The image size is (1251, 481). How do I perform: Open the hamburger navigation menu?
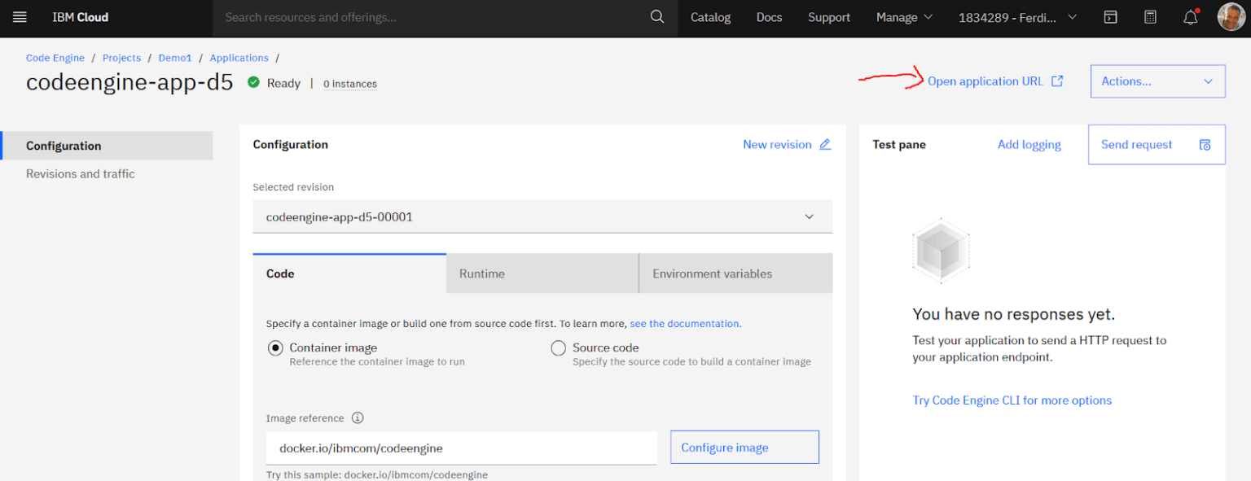pos(20,16)
